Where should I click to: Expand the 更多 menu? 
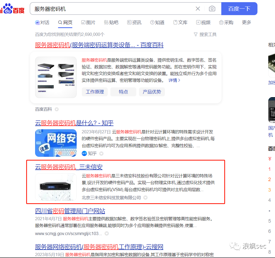click(246, 22)
